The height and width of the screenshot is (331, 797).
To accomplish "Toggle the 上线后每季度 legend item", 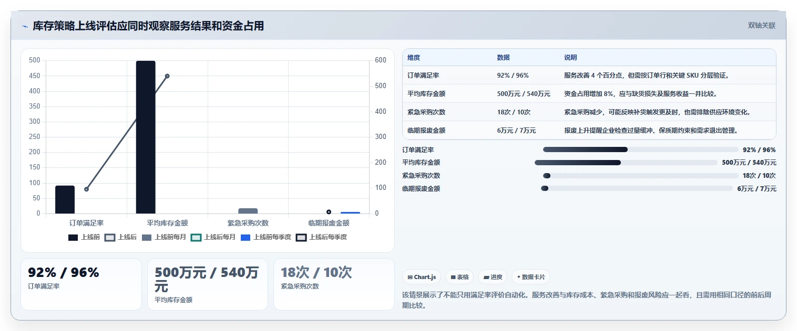I will click(322, 237).
